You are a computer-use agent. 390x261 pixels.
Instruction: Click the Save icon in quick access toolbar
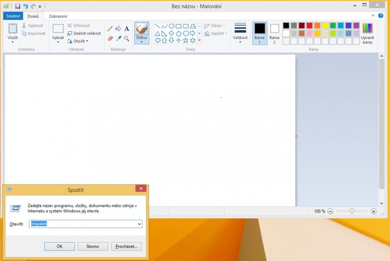click(18, 6)
